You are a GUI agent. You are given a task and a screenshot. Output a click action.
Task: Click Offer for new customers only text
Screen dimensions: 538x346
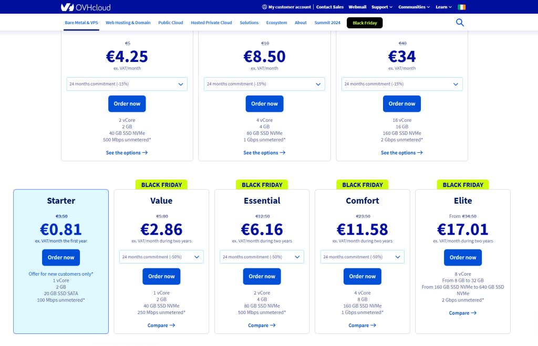(x=61, y=274)
